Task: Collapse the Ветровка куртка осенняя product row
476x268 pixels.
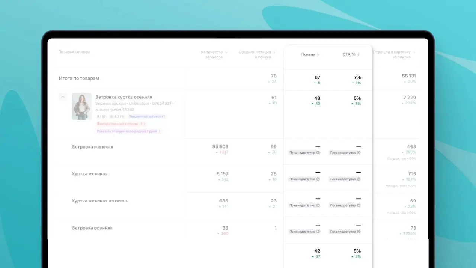Action: 63,97
